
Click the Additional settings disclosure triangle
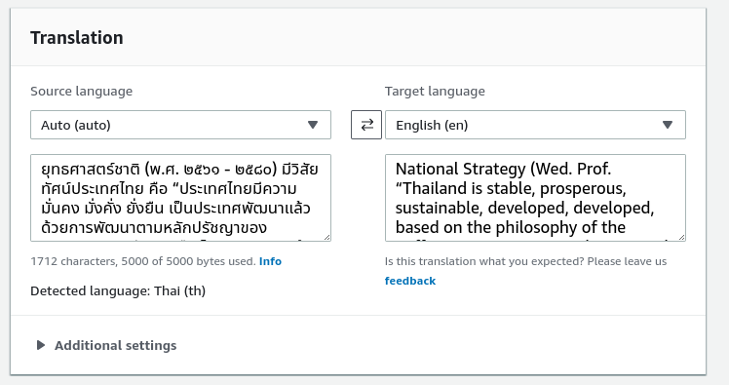pyautogui.click(x=41, y=345)
